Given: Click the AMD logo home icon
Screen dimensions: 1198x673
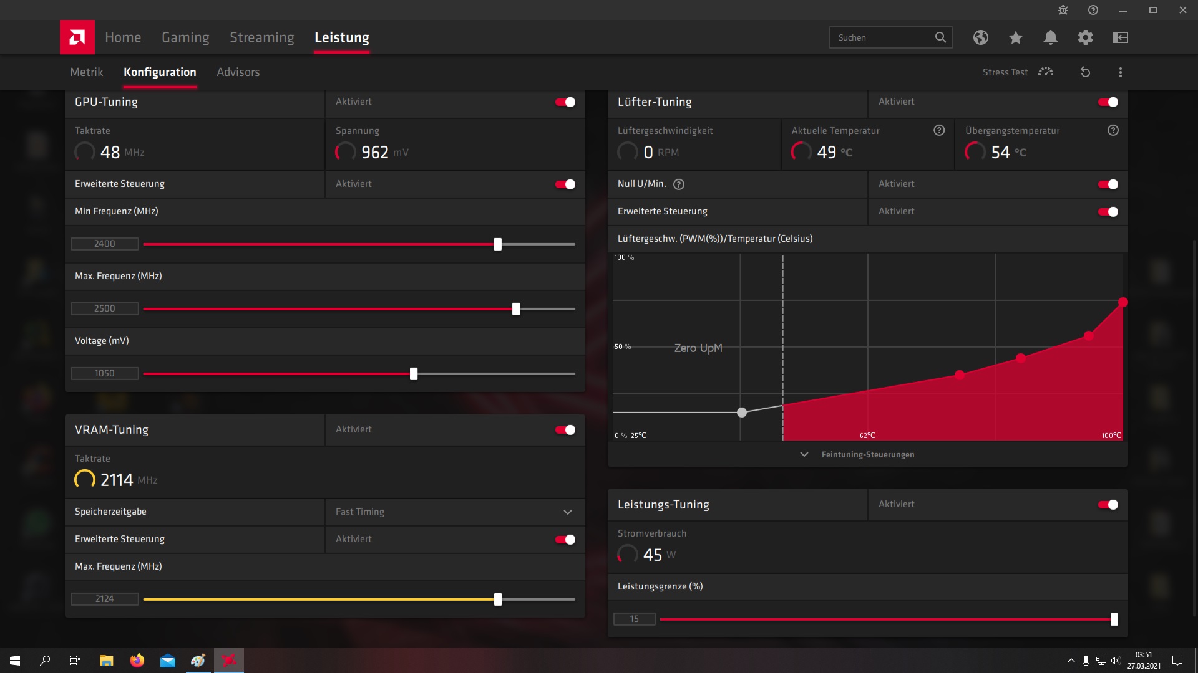Looking at the screenshot, I should [77, 37].
